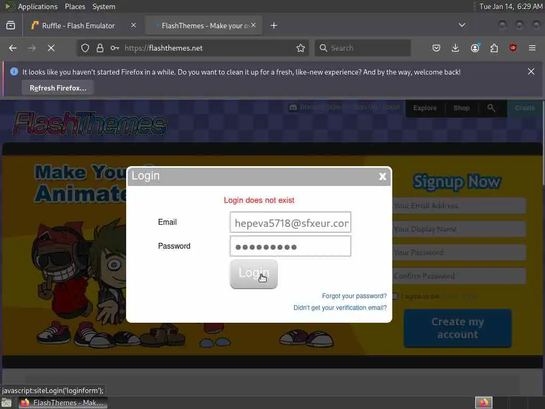Click the 'Login does not exist' error text
545x409 pixels.
(x=259, y=200)
